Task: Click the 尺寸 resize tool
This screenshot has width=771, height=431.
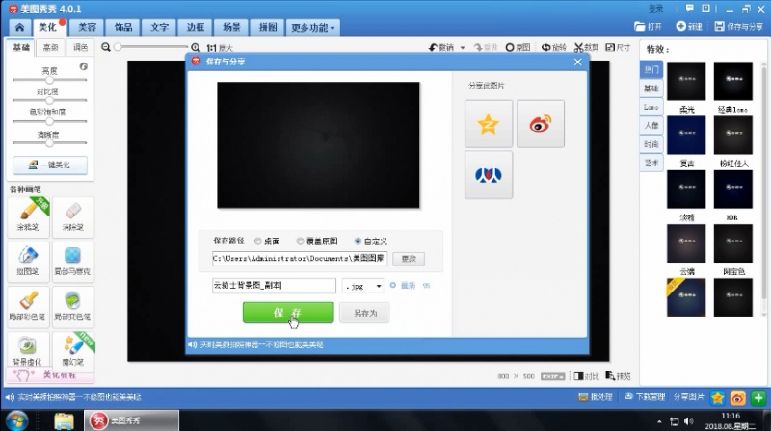Action: [618, 47]
